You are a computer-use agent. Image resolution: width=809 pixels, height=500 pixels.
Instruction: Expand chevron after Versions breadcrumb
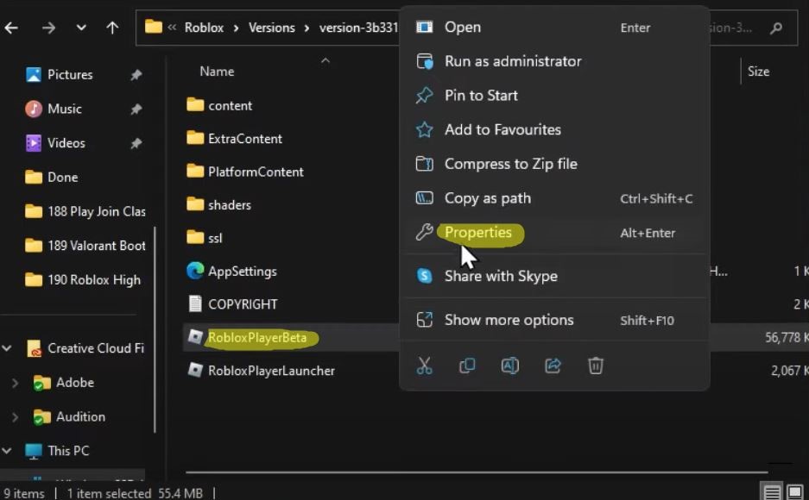pos(307,28)
